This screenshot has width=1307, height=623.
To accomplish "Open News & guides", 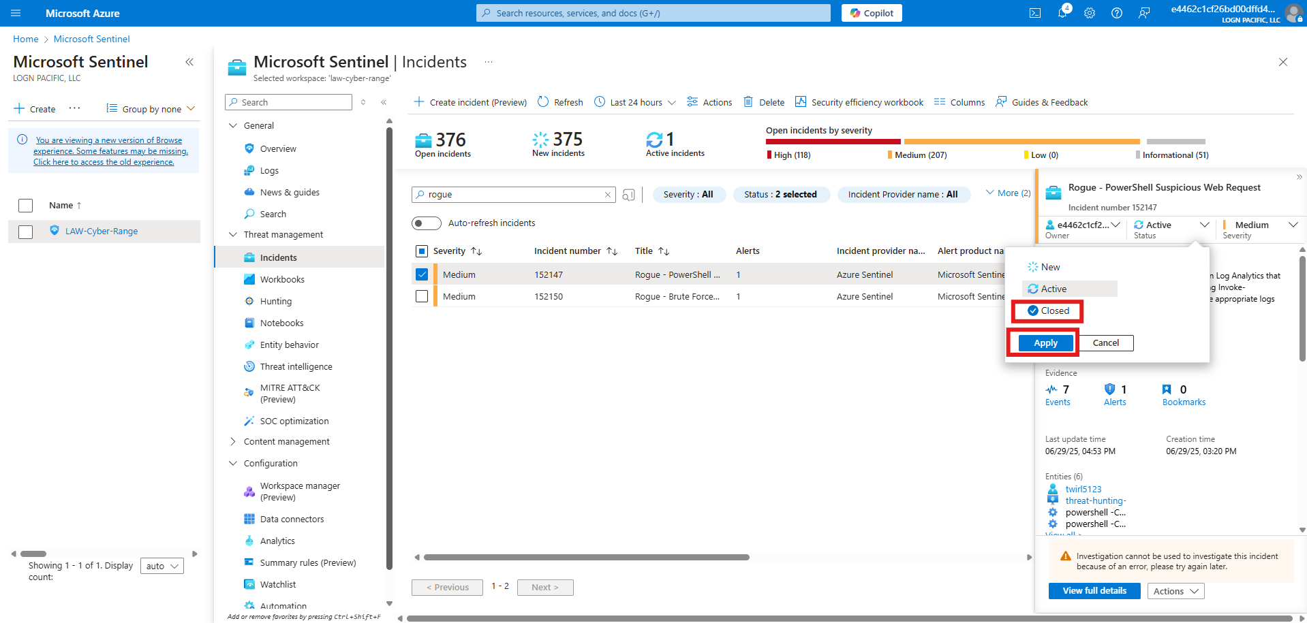I will [x=290, y=192].
